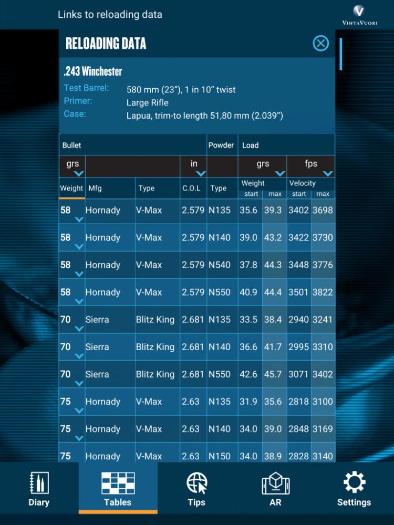The height and width of the screenshot is (525, 394).
Task: Click the Velocity column header
Action: pos(303,183)
